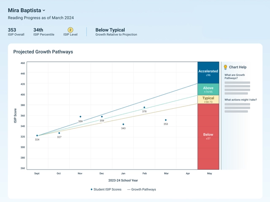Click the 260 value on y-axis

[23, 168]
